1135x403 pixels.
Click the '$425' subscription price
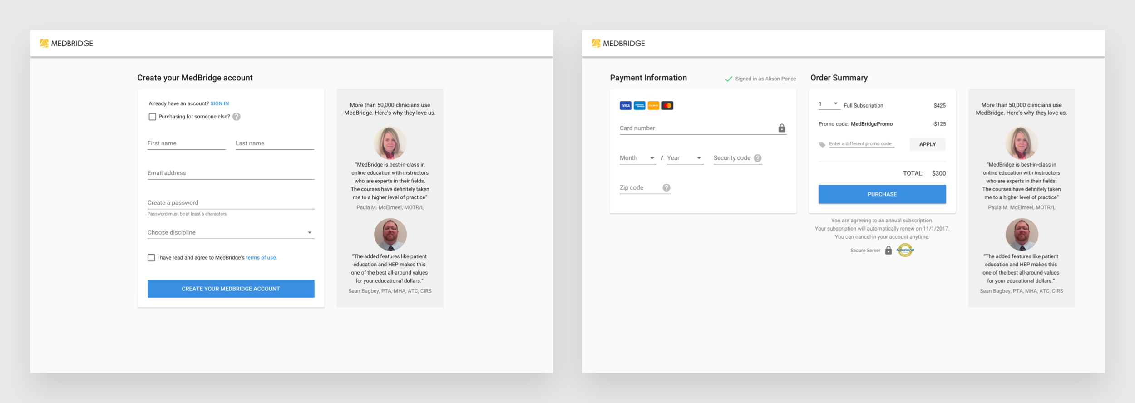pos(940,106)
